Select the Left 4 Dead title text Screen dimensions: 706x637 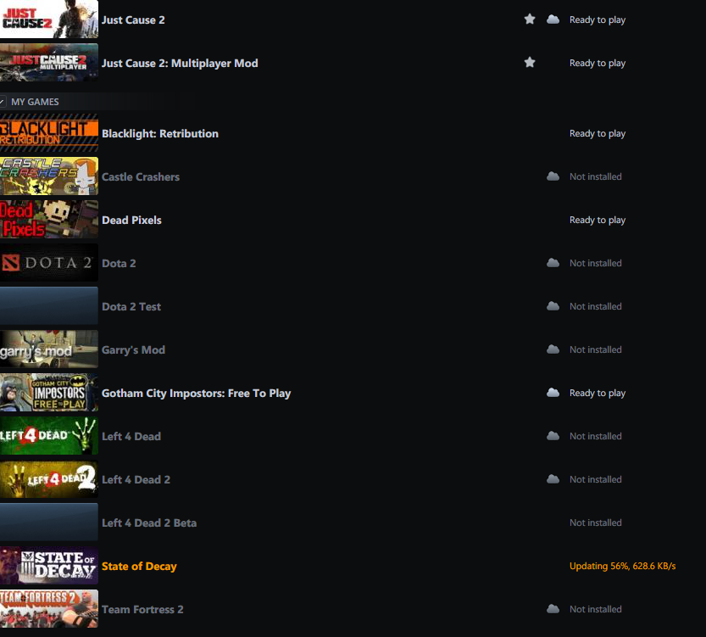[131, 436]
